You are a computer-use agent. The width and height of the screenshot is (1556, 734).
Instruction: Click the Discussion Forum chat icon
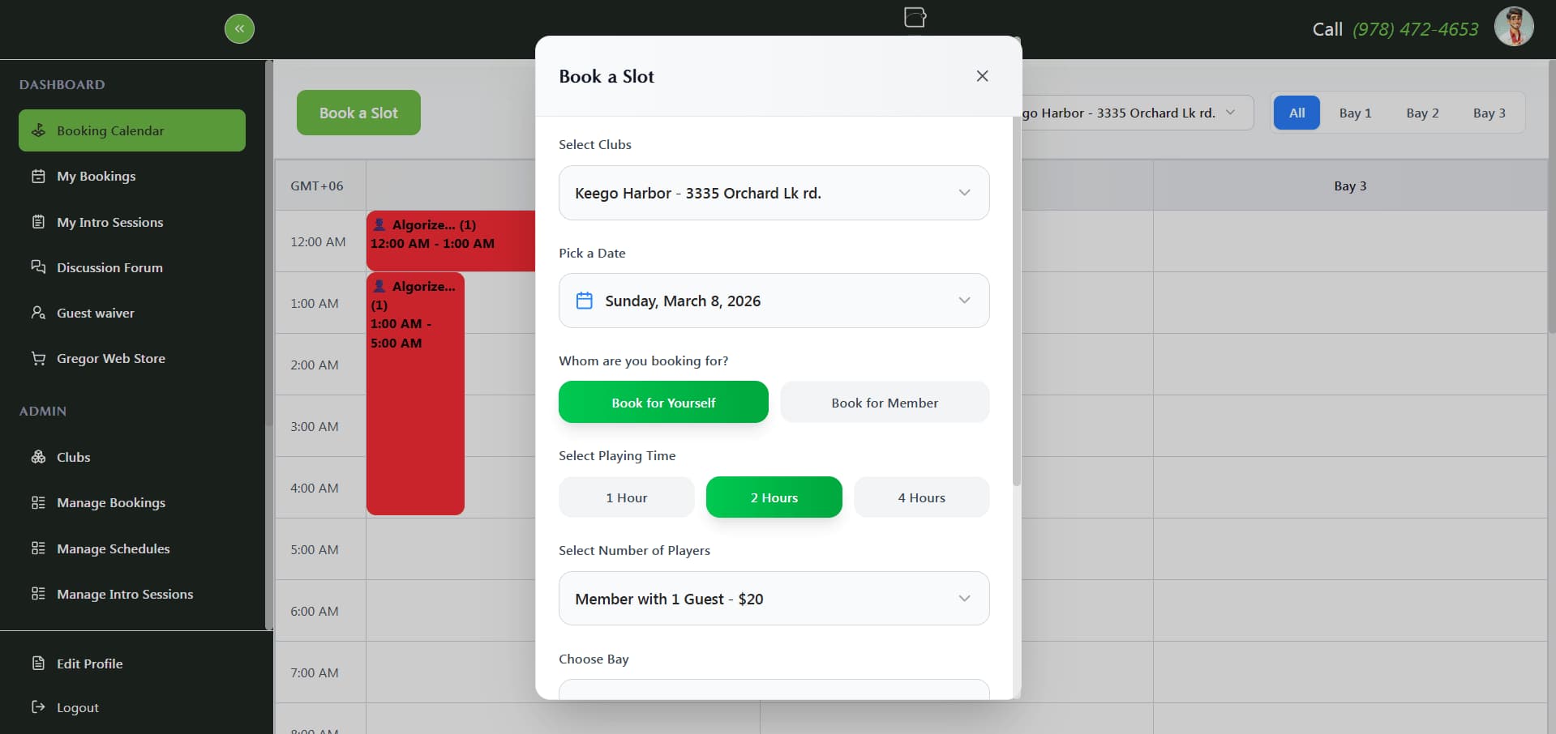click(38, 267)
